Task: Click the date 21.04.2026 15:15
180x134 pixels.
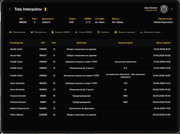Action: [x=162, y=49]
